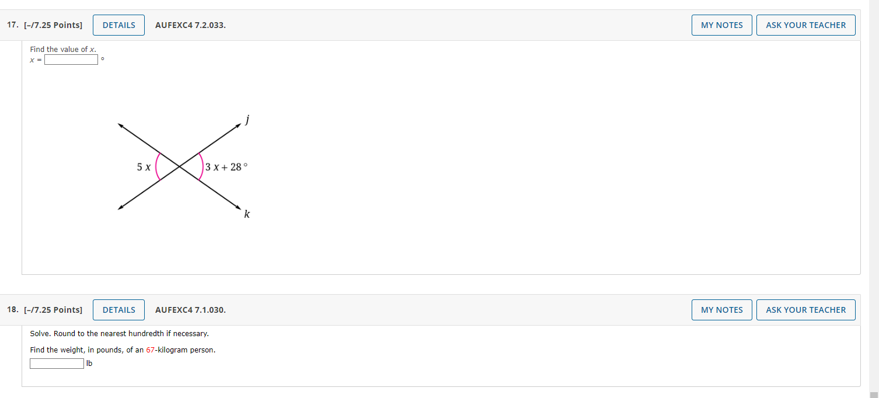Click the question number 18
879x398 pixels.
tap(11, 309)
